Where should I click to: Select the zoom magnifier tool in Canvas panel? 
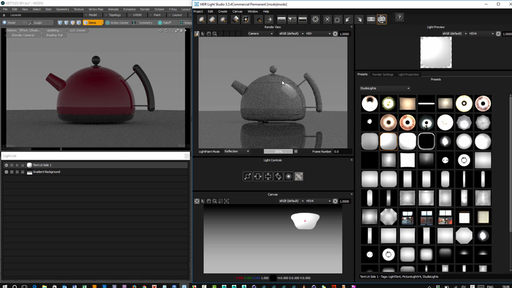coord(215,201)
